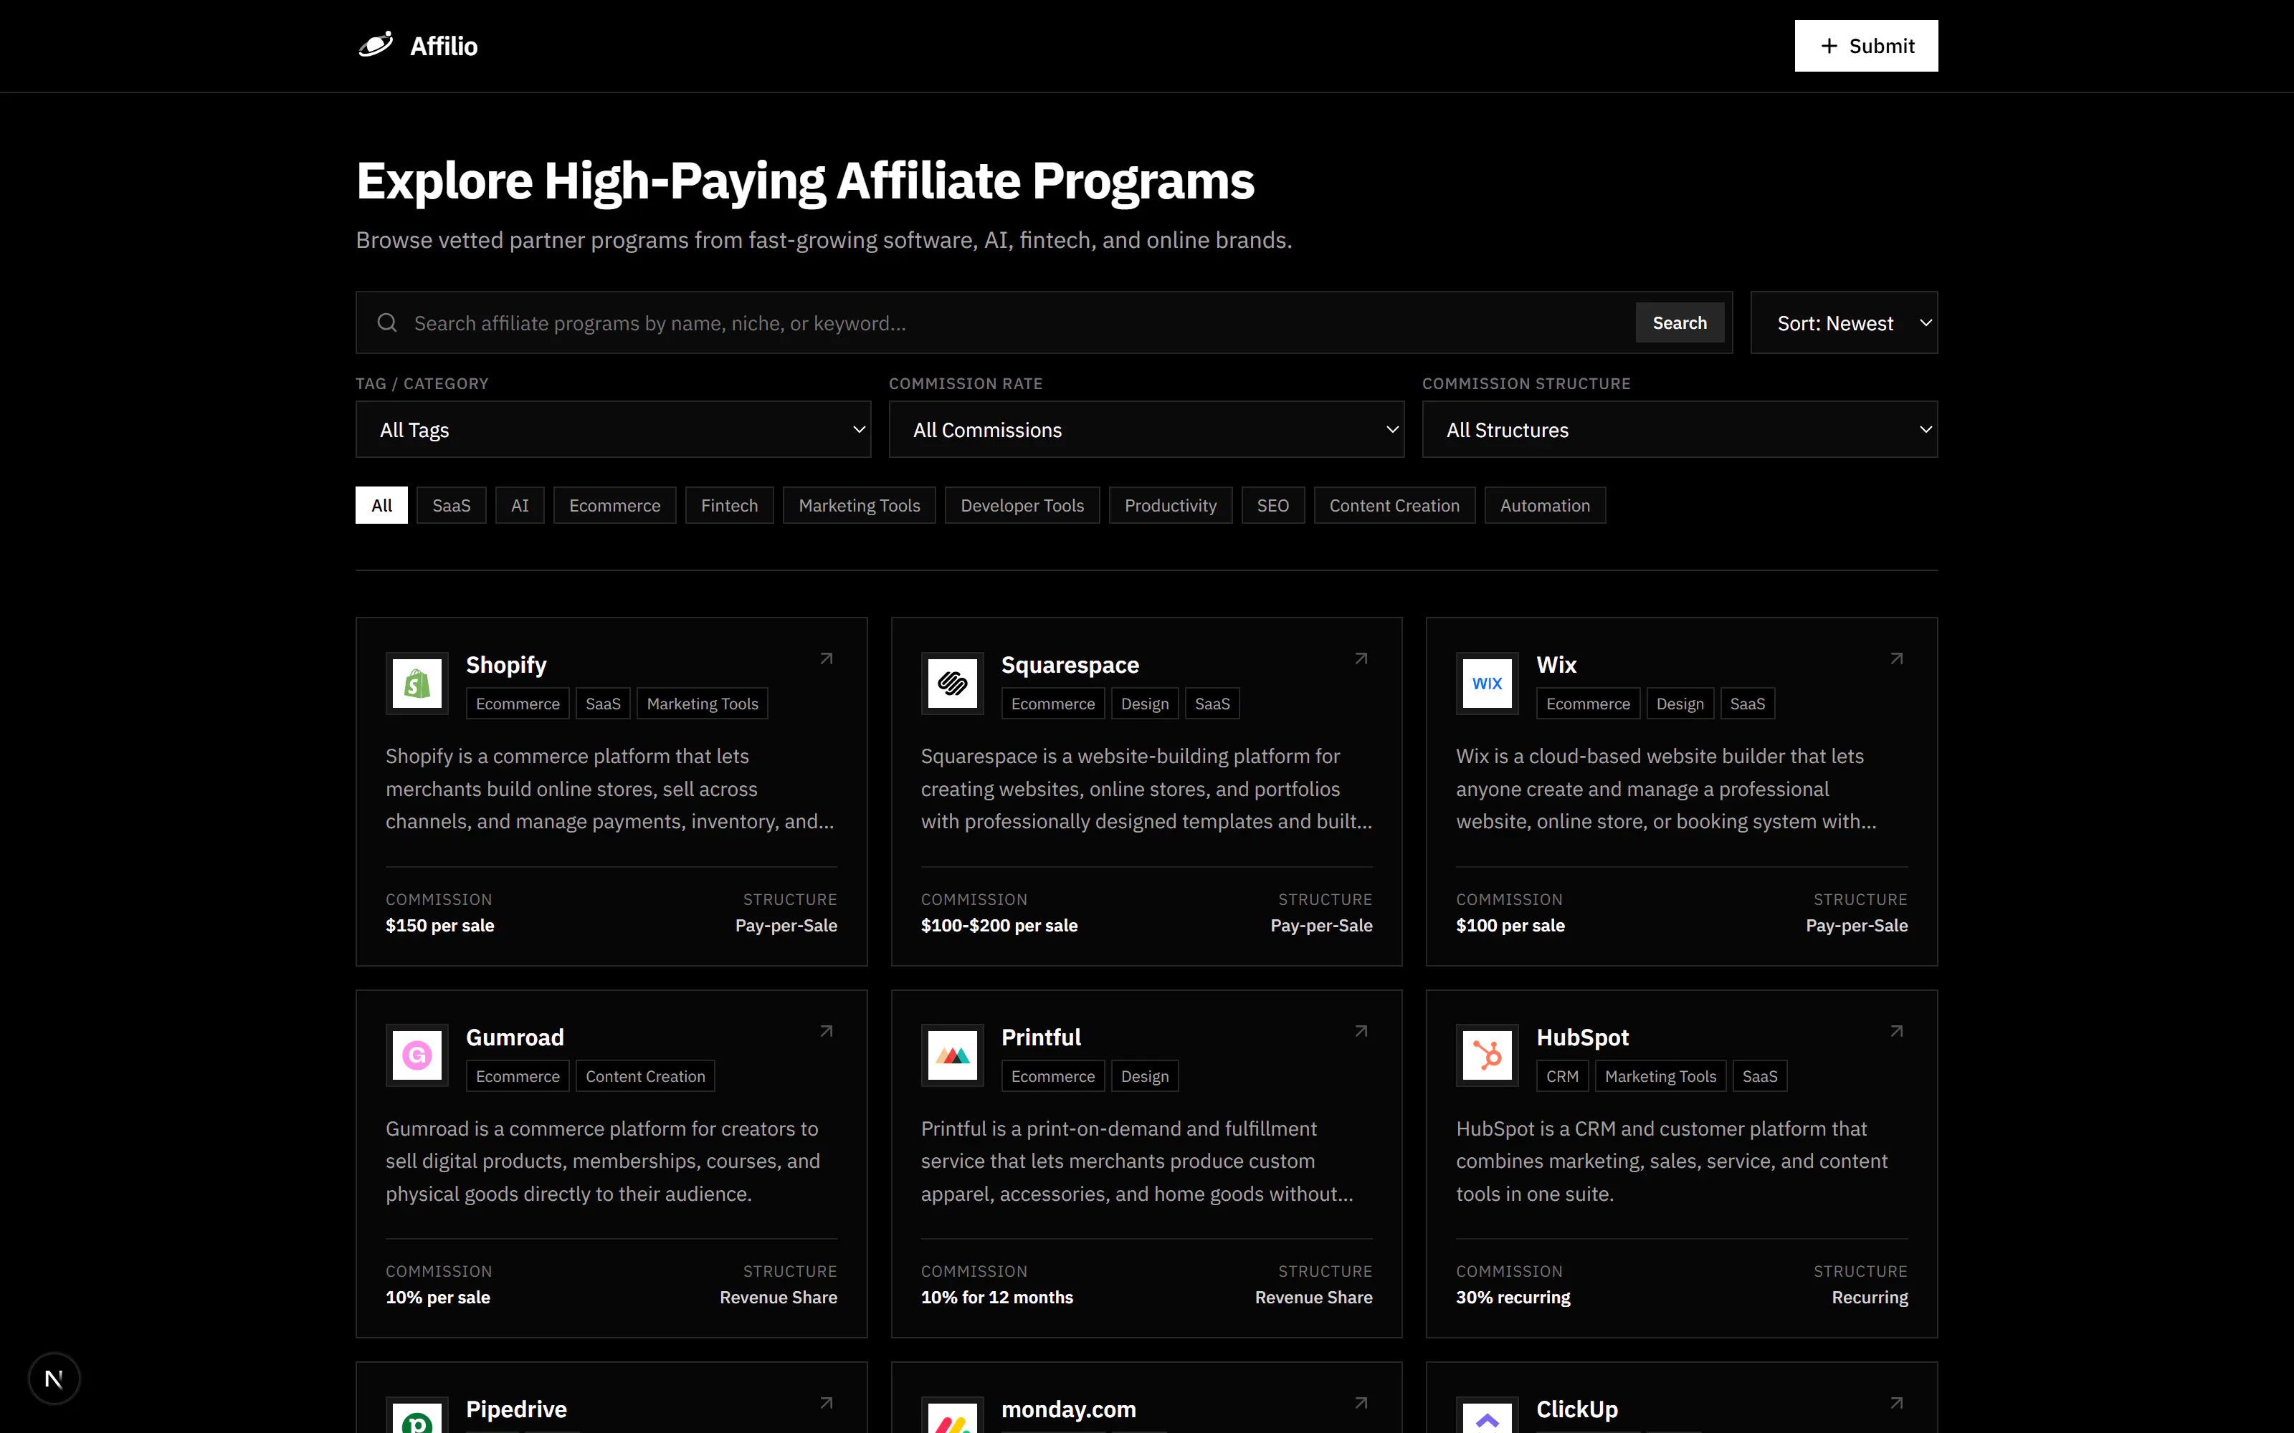2294x1433 pixels.
Task: Click the CRM tag on HubSpot card
Action: (1562, 1077)
